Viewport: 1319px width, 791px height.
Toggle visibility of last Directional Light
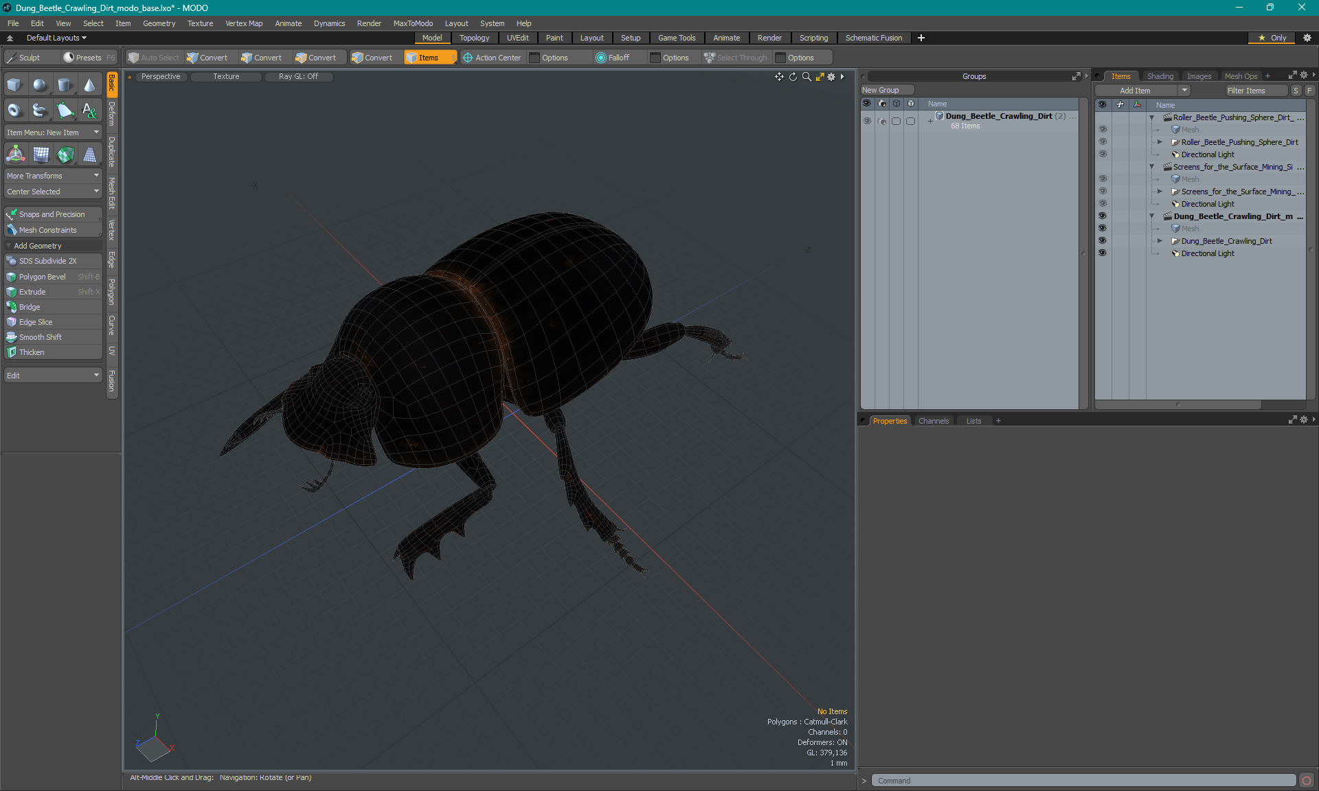click(1102, 253)
